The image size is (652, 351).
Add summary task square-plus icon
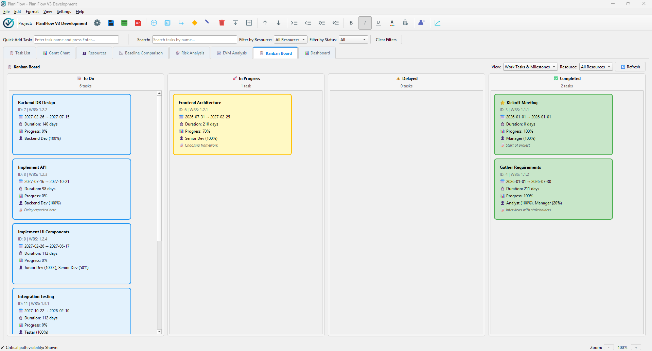[x=168, y=23]
